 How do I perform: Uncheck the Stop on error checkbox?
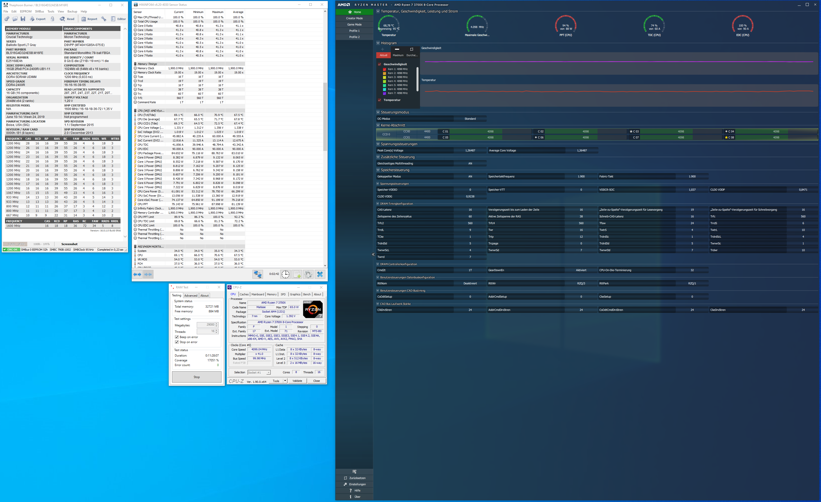pyautogui.click(x=177, y=342)
